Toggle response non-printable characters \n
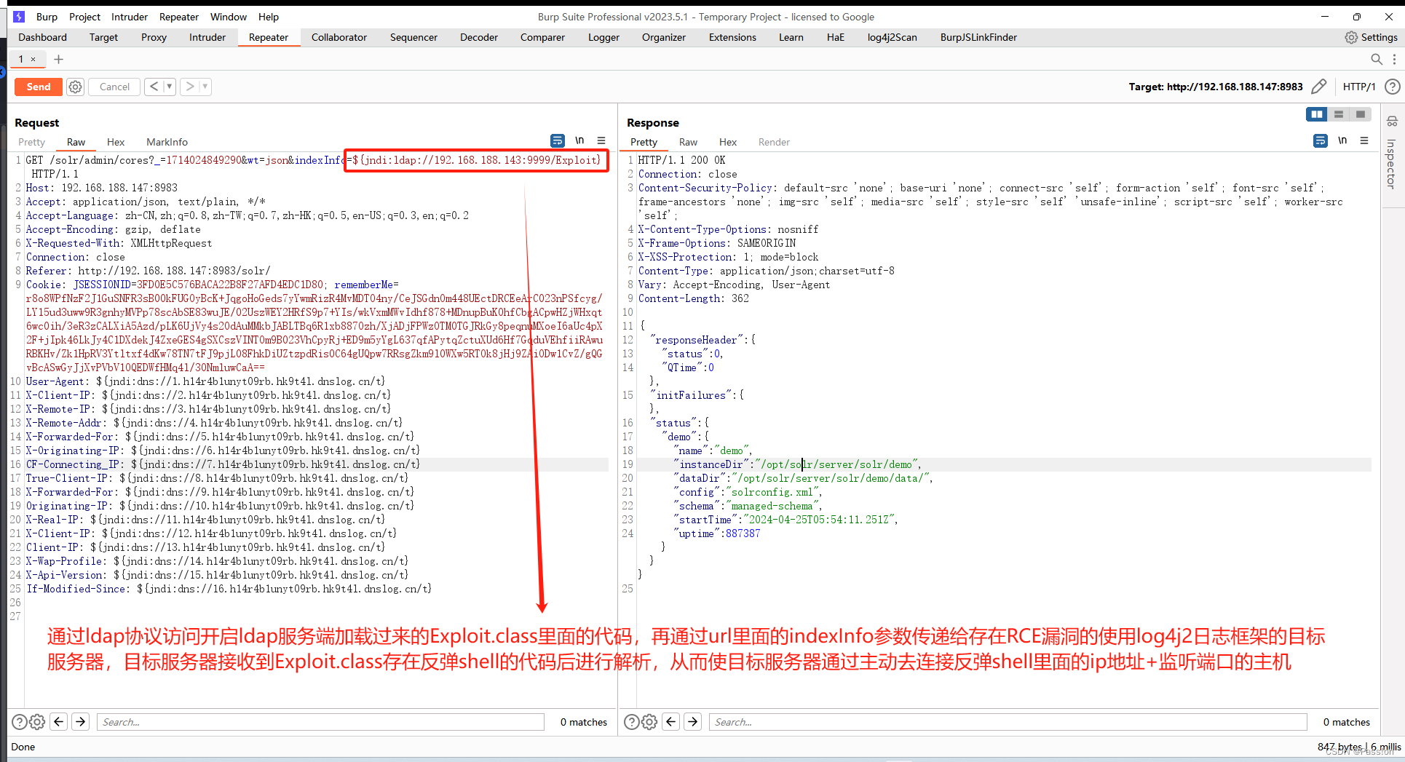The image size is (1405, 762). (x=1342, y=140)
